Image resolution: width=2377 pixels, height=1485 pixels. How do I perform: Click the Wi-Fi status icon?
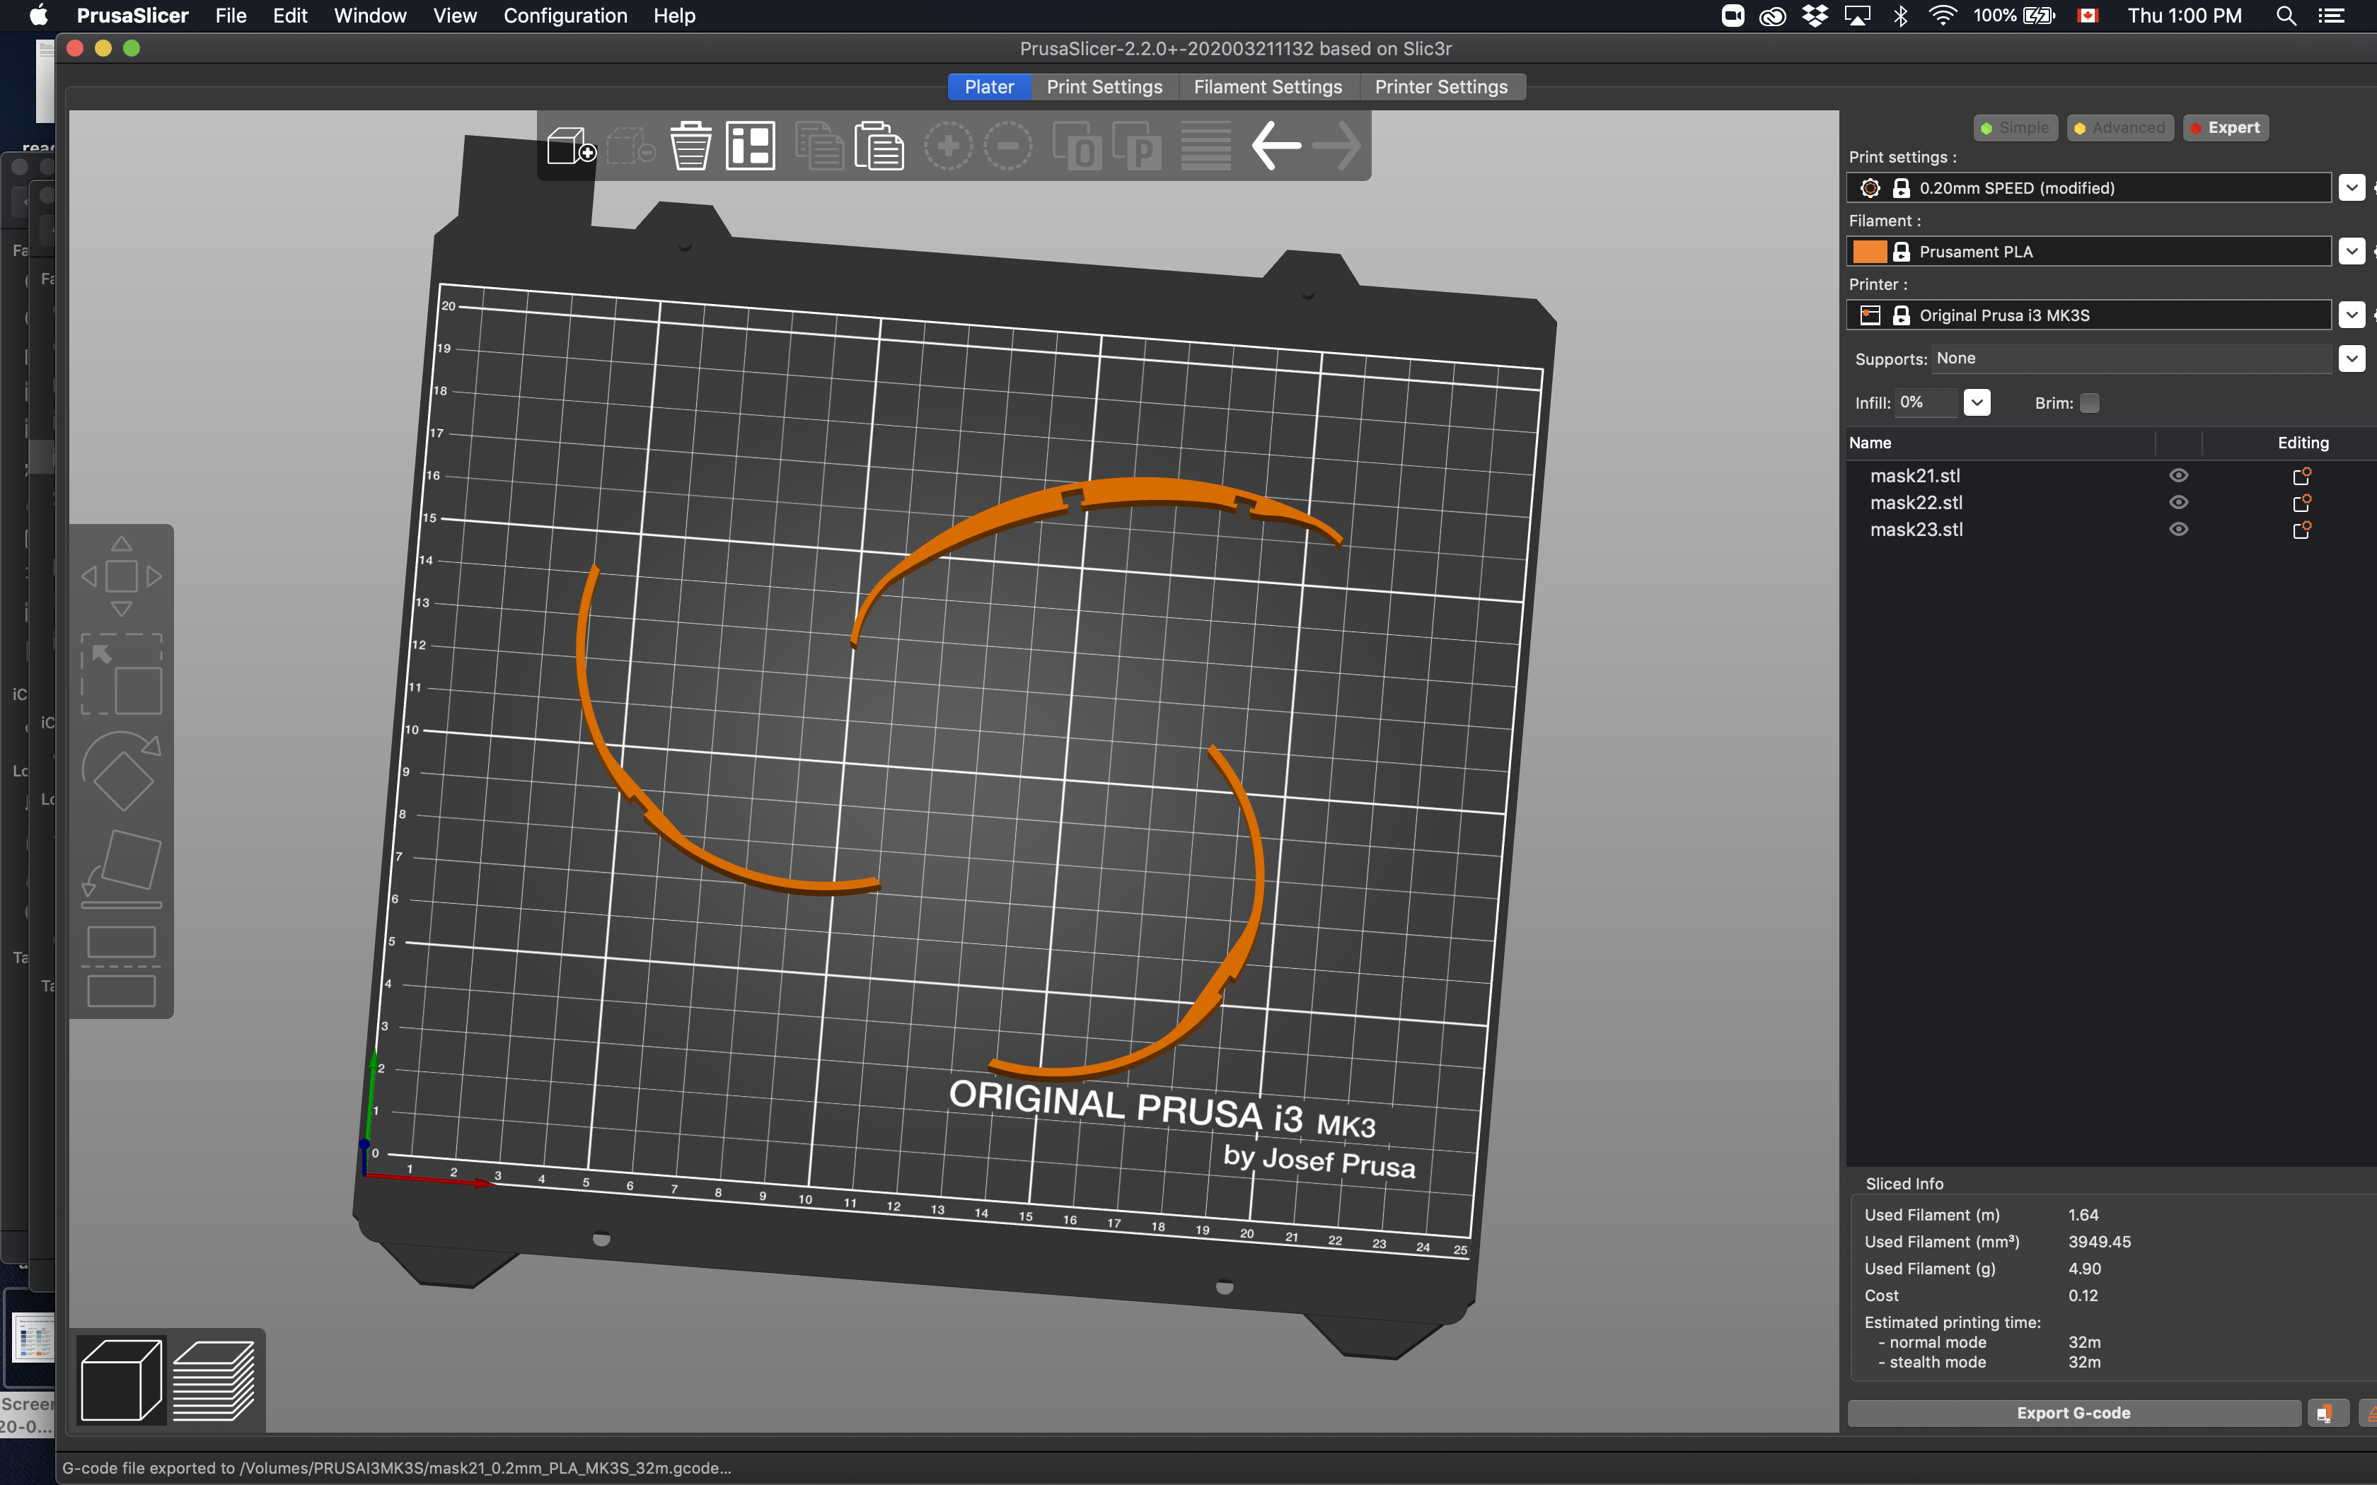[x=1942, y=16]
